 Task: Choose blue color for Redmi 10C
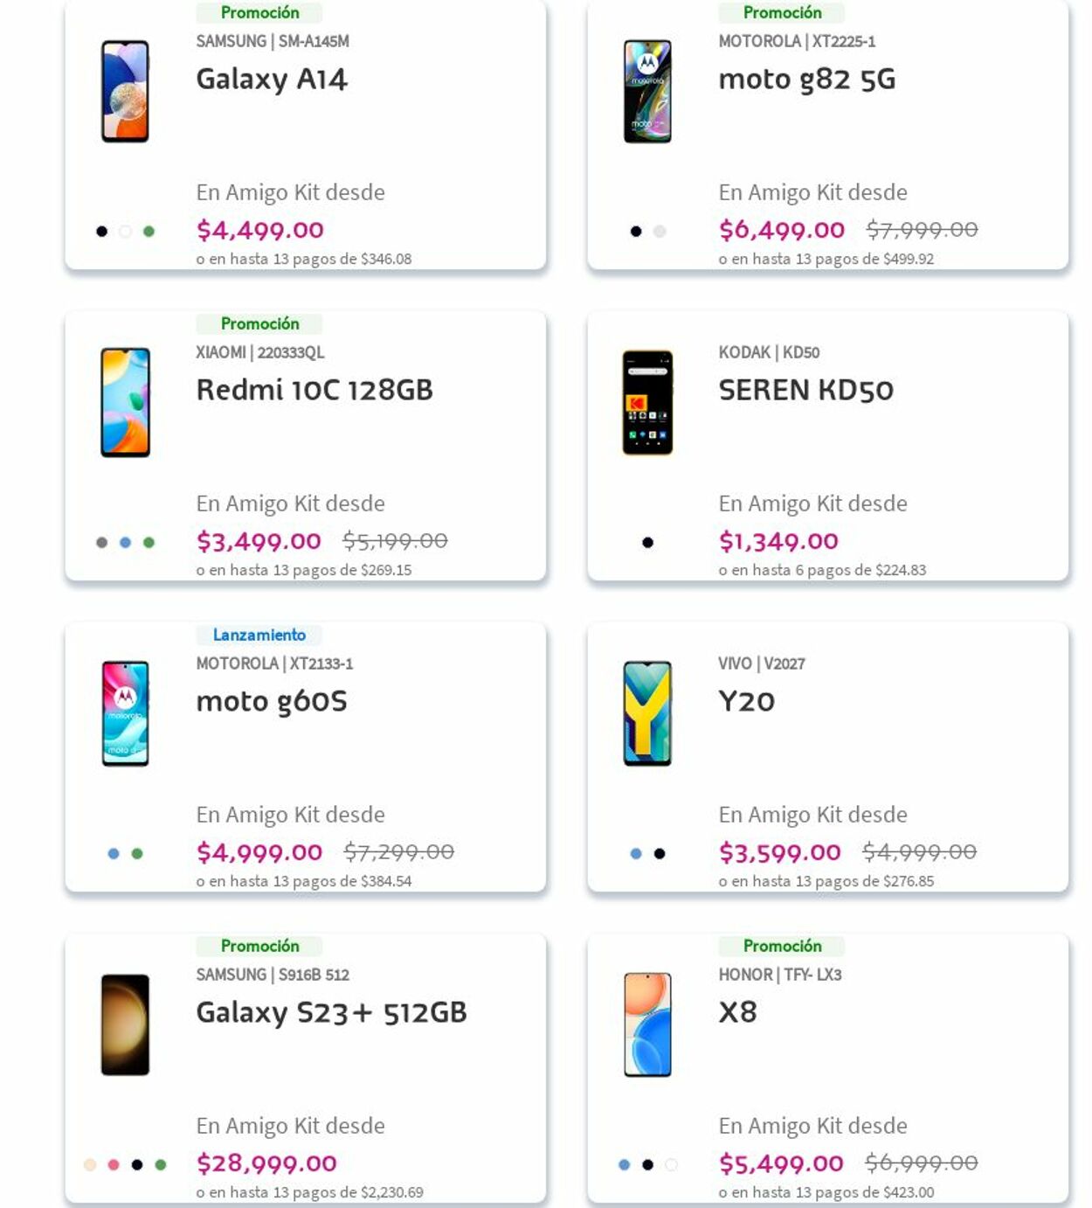[125, 543]
